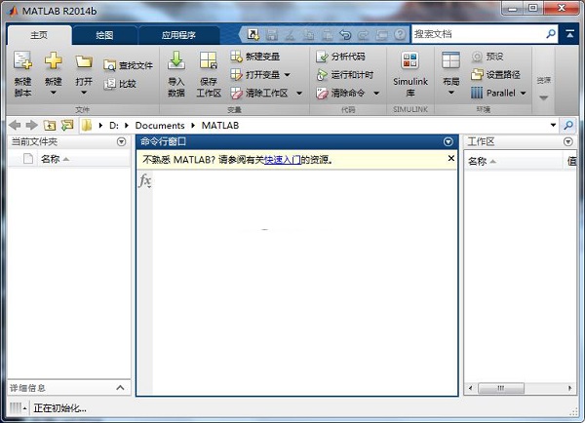Click New Variable (新建变量)

pos(254,57)
